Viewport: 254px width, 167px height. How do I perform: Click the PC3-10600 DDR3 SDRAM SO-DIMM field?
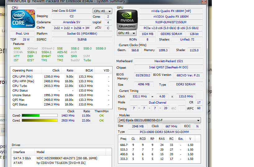[164, 132]
